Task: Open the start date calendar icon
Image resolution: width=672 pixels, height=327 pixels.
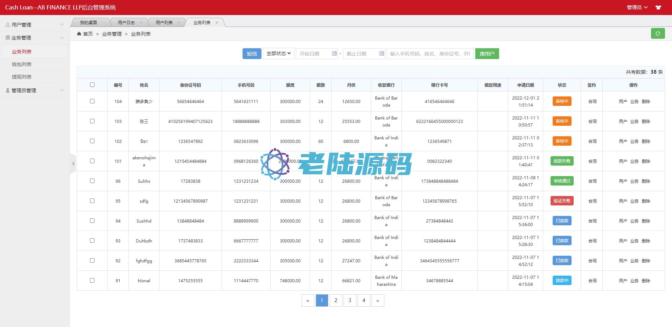Action: point(334,53)
